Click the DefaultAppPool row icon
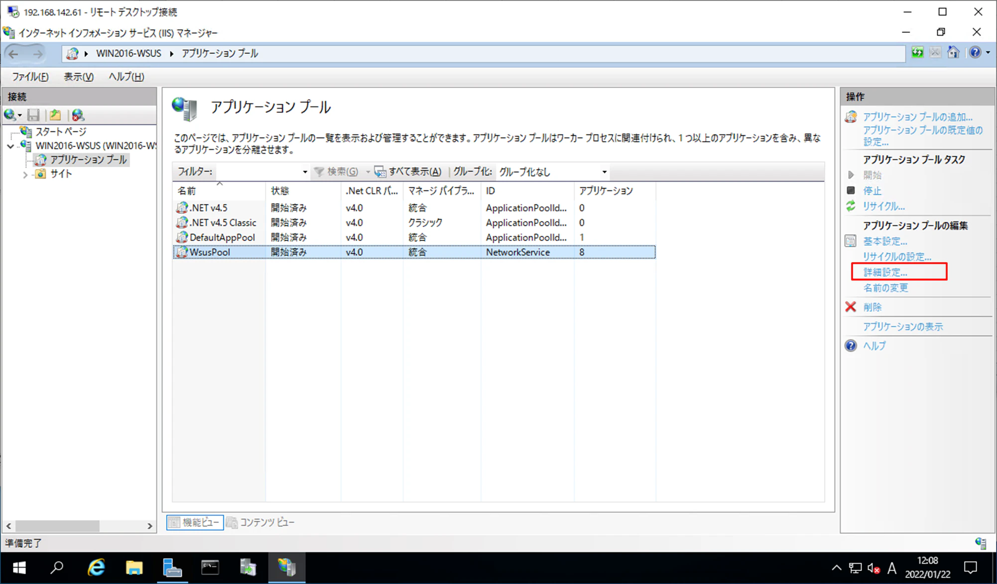The width and height of the screenshot is (997, 584). pyautogui.click(x=182, y=237)
